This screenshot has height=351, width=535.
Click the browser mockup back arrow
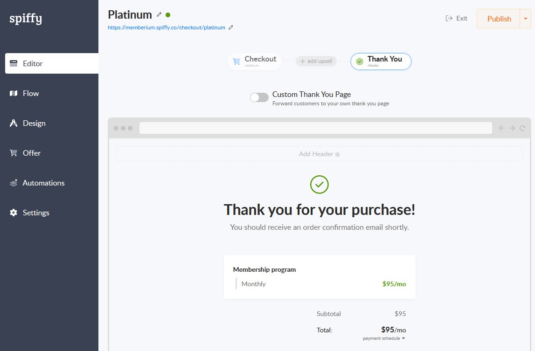(x=501, y=128)
